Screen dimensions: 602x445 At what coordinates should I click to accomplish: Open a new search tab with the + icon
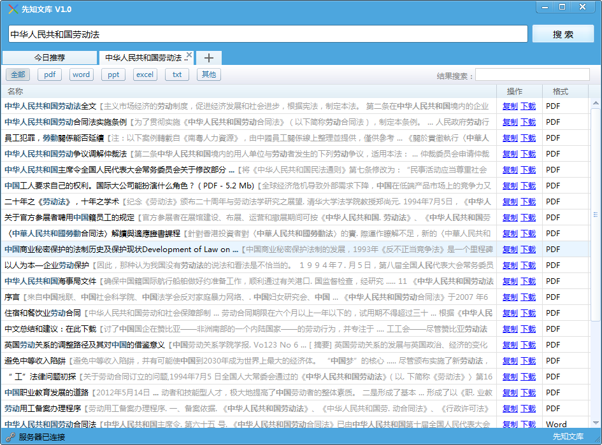pos(208,57)
